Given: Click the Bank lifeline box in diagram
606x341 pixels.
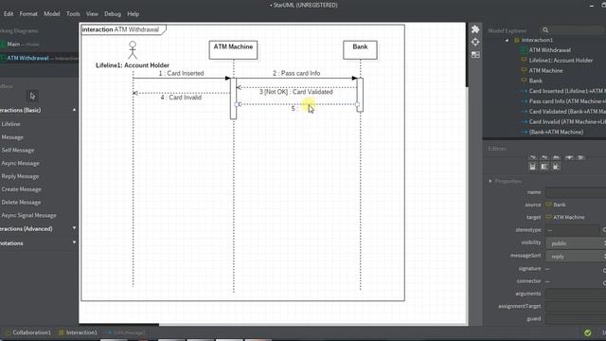Looking at the screenshot, I should tap(360, 50).
